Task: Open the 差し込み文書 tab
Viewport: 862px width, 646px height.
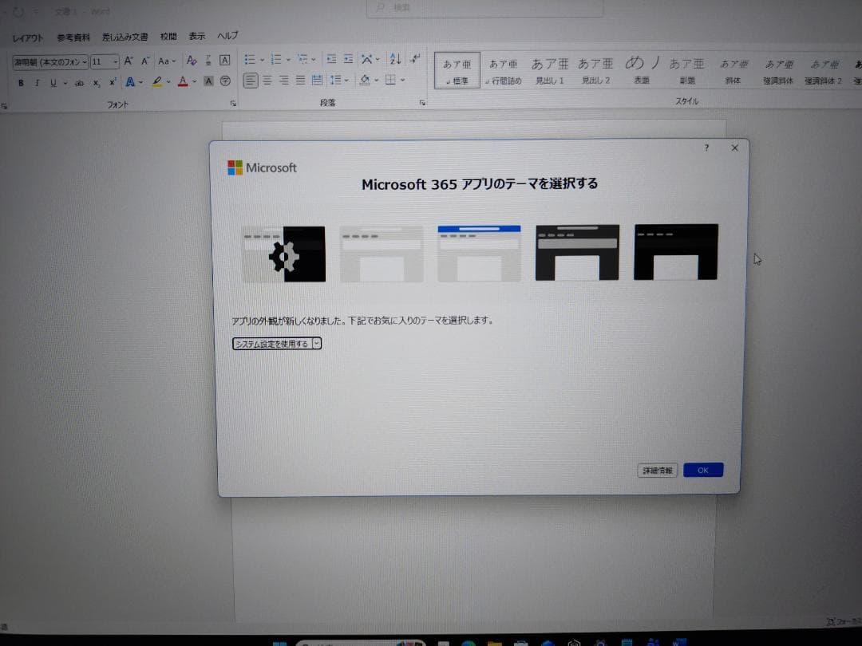Action: point(125,37)
